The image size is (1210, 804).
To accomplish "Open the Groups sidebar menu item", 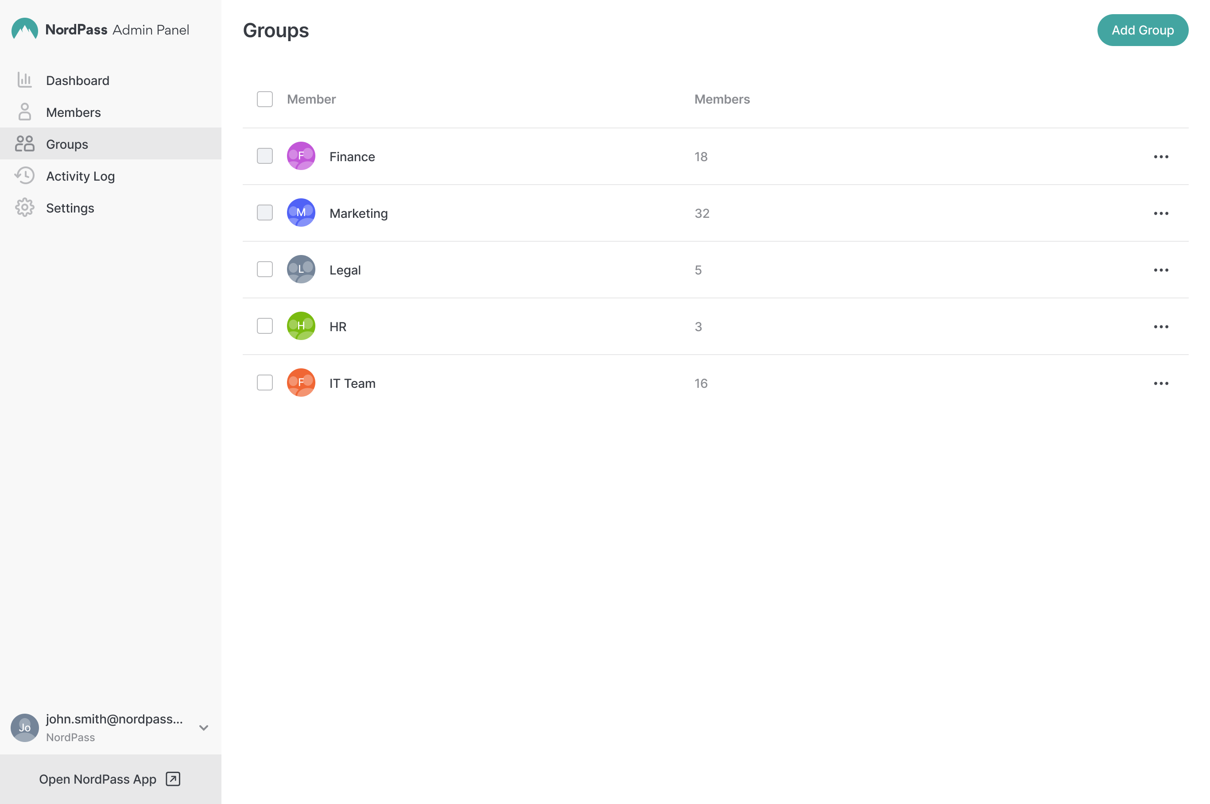I will [67, 144].
